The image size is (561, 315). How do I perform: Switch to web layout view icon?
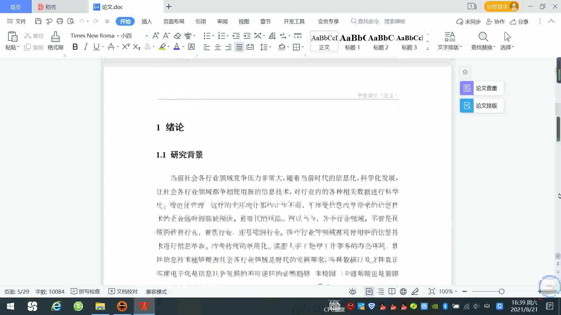coord(403,292)
